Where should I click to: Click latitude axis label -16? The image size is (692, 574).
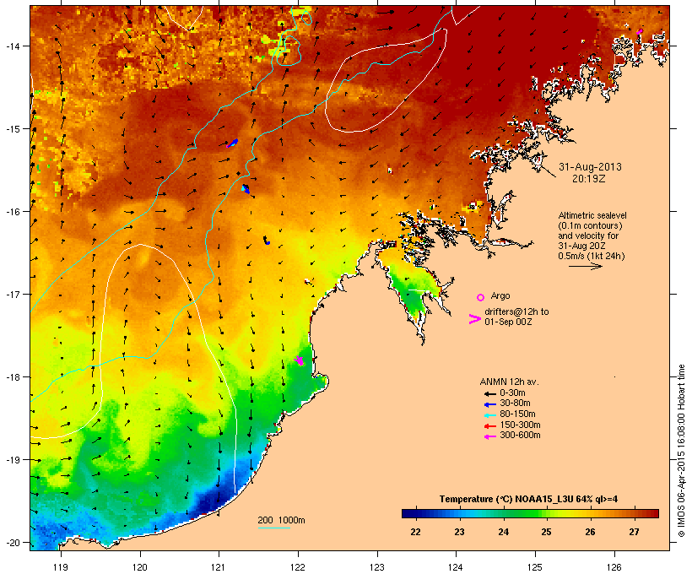(13, 212)
